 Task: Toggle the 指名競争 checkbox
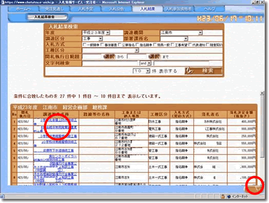(x=138, y=44)
